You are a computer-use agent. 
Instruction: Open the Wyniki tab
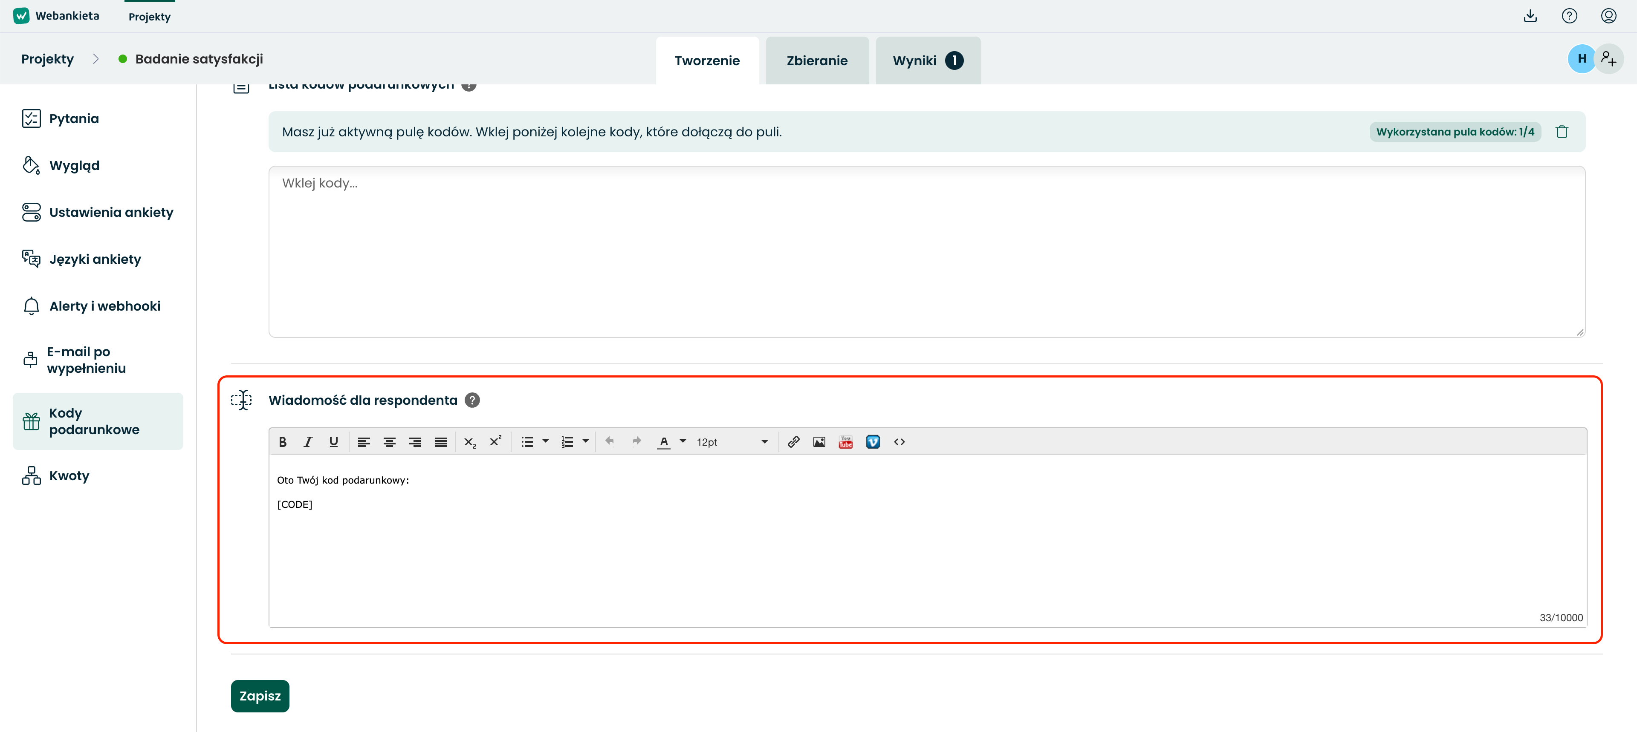[928, 61]
